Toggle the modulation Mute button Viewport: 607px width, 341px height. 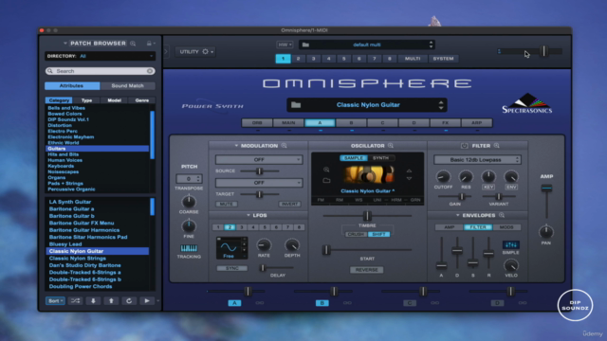click(226, 205)
